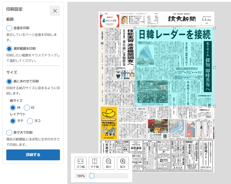Click the タテ幅 fit-height icon
The image size is (231, 184).
pyautogui.click(x=95, y=163)
